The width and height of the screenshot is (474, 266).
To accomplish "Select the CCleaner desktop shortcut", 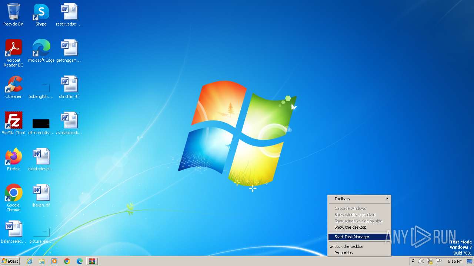I will pyautogui.click(x=13, y=87).
